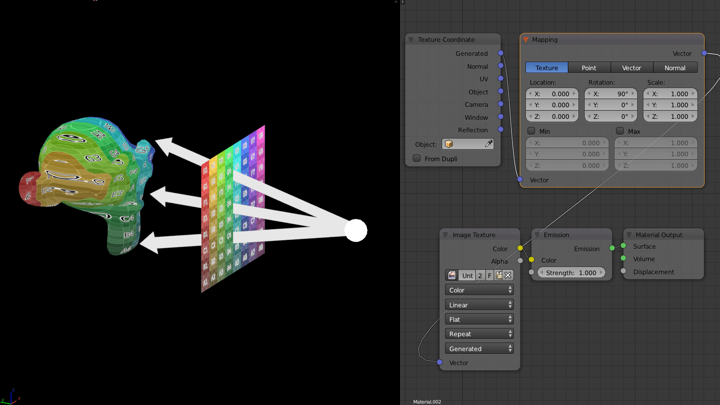The height and width of the screenshot is (405, 720).
Task: Enable the Min checkbox in the Mapping node
Action: point(531,130)
